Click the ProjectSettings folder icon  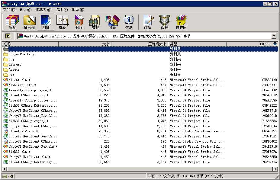[6, 54]
